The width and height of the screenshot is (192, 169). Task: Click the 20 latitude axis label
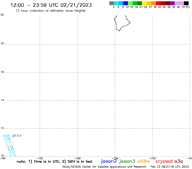pyautogui.click(x=2, y=15)
